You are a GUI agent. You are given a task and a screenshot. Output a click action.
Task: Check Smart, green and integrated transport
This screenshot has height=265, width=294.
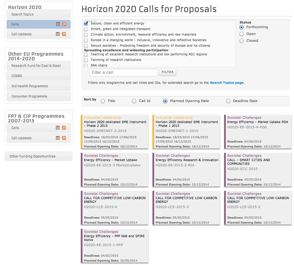click(x=86, y=29)
